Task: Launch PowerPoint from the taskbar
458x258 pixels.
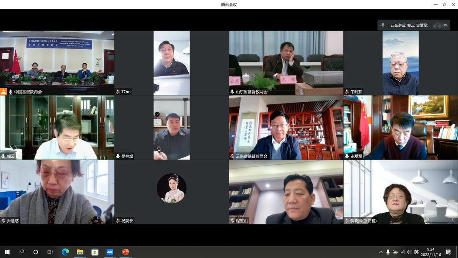Action: pyautogui.click(x=125, y=252)
